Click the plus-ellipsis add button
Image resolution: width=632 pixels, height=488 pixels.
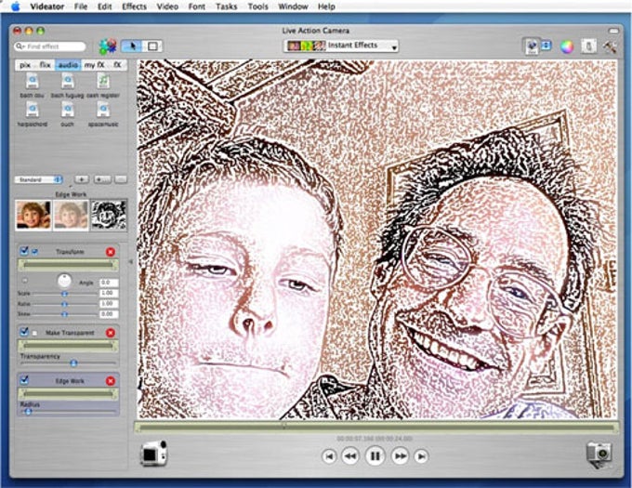pyautogui.click(x=102, y=179)
